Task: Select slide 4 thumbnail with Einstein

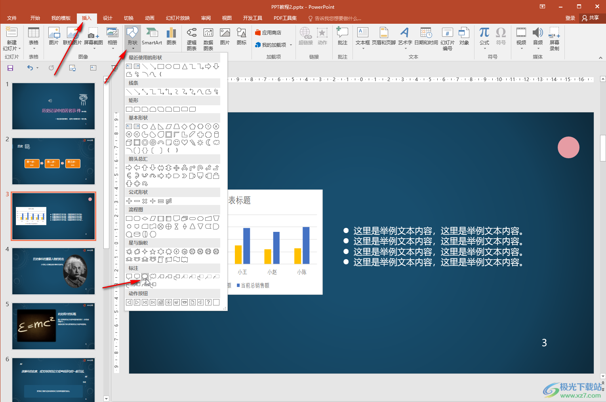Action: 53,271
